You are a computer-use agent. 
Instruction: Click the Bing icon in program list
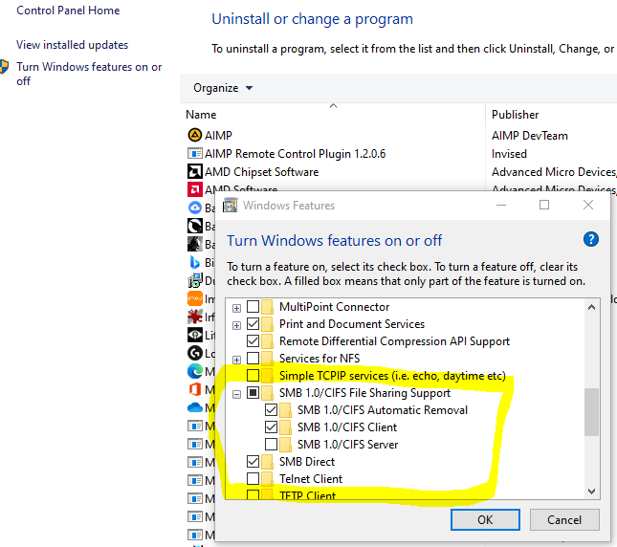click(195, 262)
